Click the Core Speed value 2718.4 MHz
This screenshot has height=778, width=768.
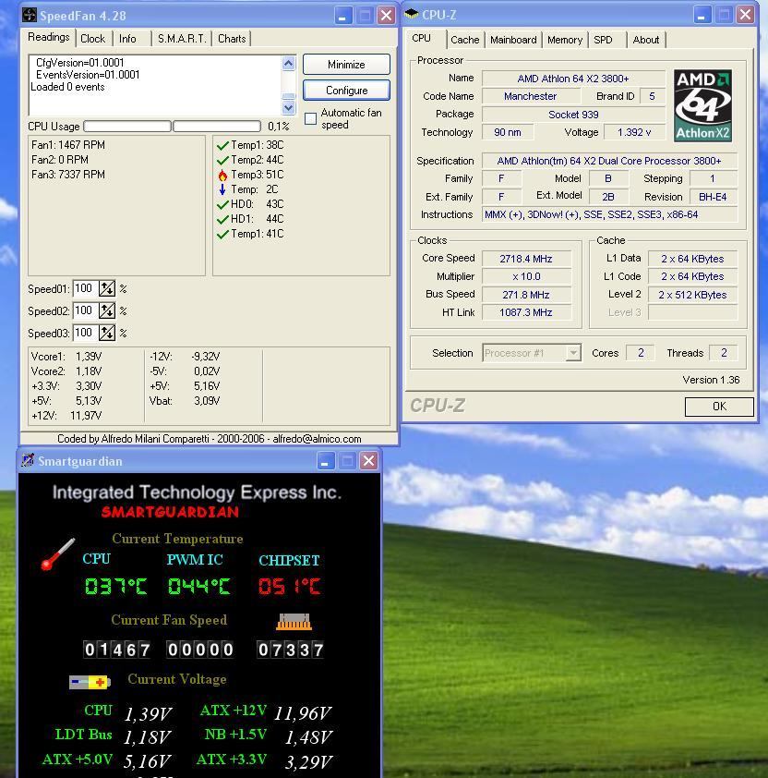pos(526,259)
